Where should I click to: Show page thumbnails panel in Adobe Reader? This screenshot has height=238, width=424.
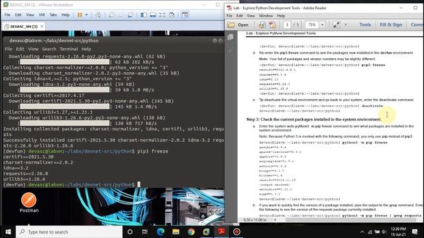[x=231, y=37]
